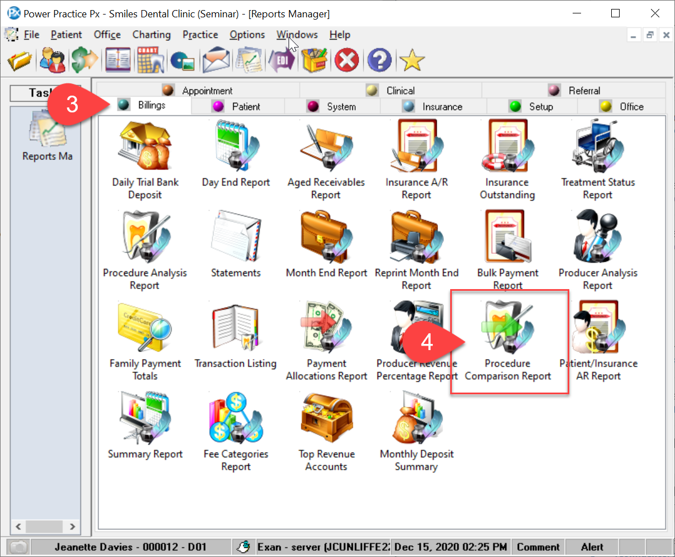Open the Transaction Listing report
675x557 pixels.
point(236,336)
